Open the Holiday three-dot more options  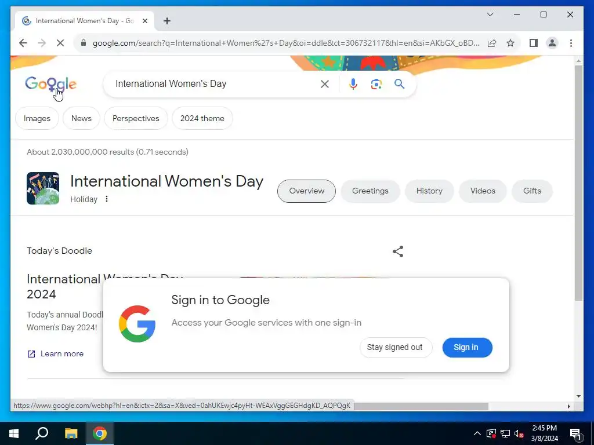107,199
